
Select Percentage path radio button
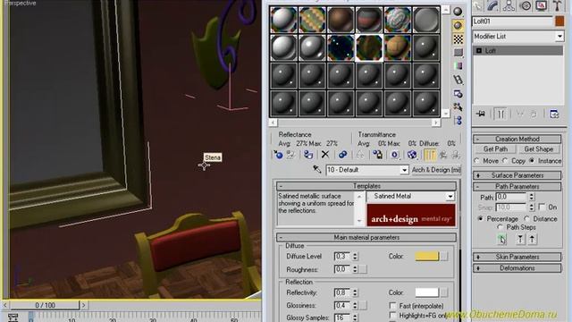coord(481,218)
